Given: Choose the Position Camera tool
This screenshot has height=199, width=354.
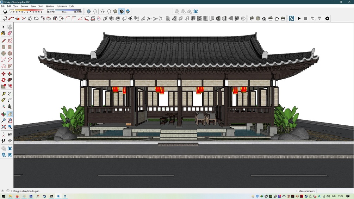Looking at the screenshot, I should [x=4, y=135].
